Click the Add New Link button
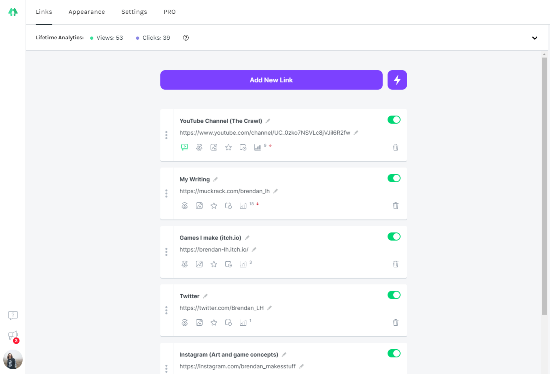550x374 pixels. pyautogui.click(x=271, y=80)
